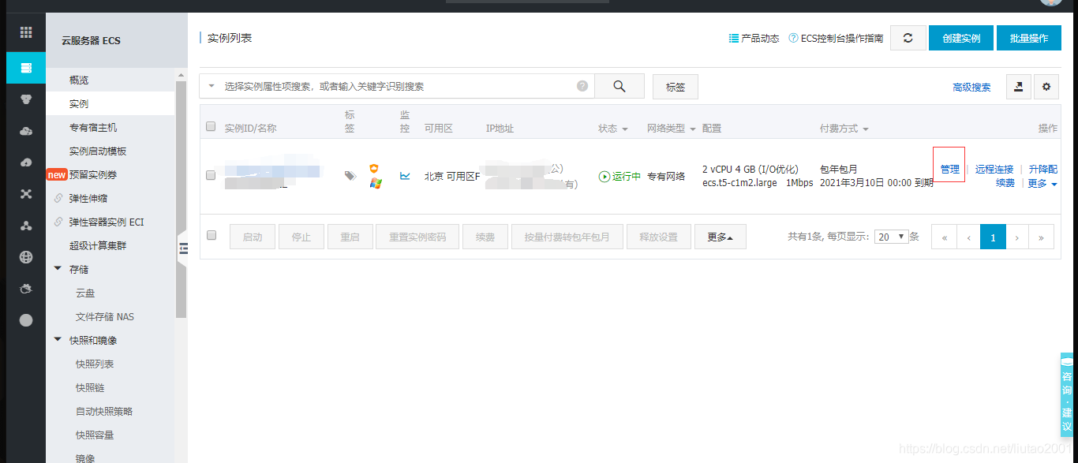Collapse the 快照和镜像 sidebar section

58,340
